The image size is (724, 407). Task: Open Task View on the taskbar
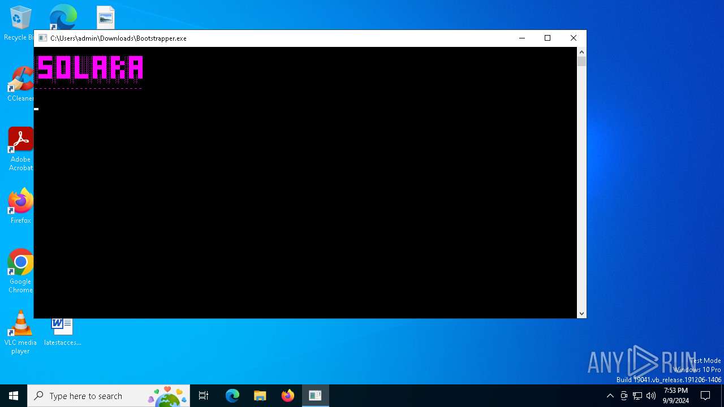pos(204,396)
